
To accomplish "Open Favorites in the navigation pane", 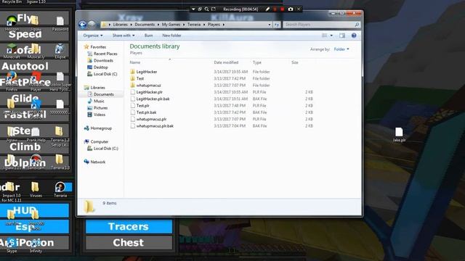I will [x=95, y=46].
